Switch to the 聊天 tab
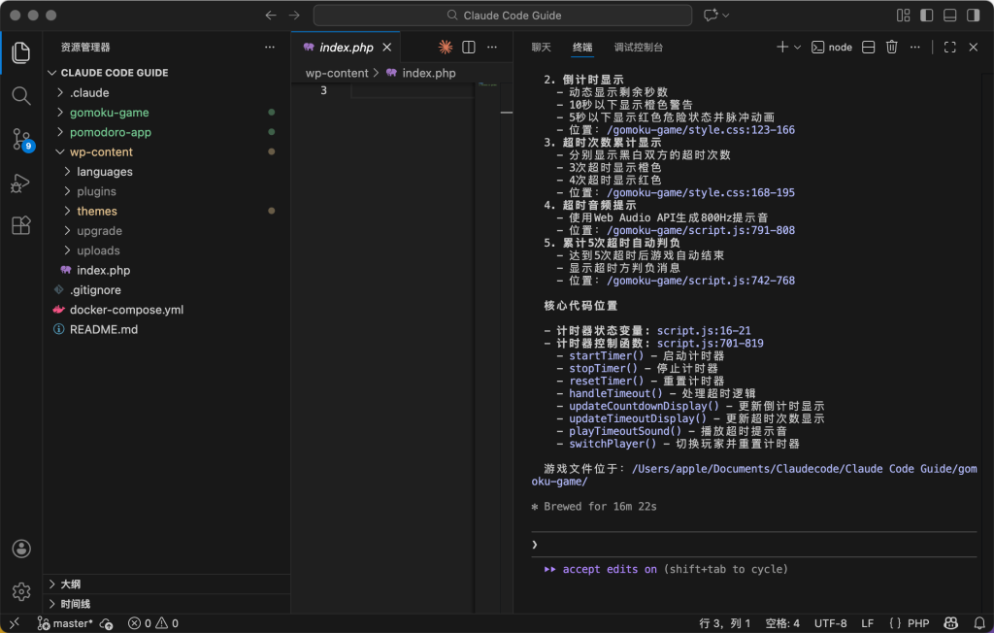Image resolution: width=994 pixels, height=633 pixels. click(541, 47)
